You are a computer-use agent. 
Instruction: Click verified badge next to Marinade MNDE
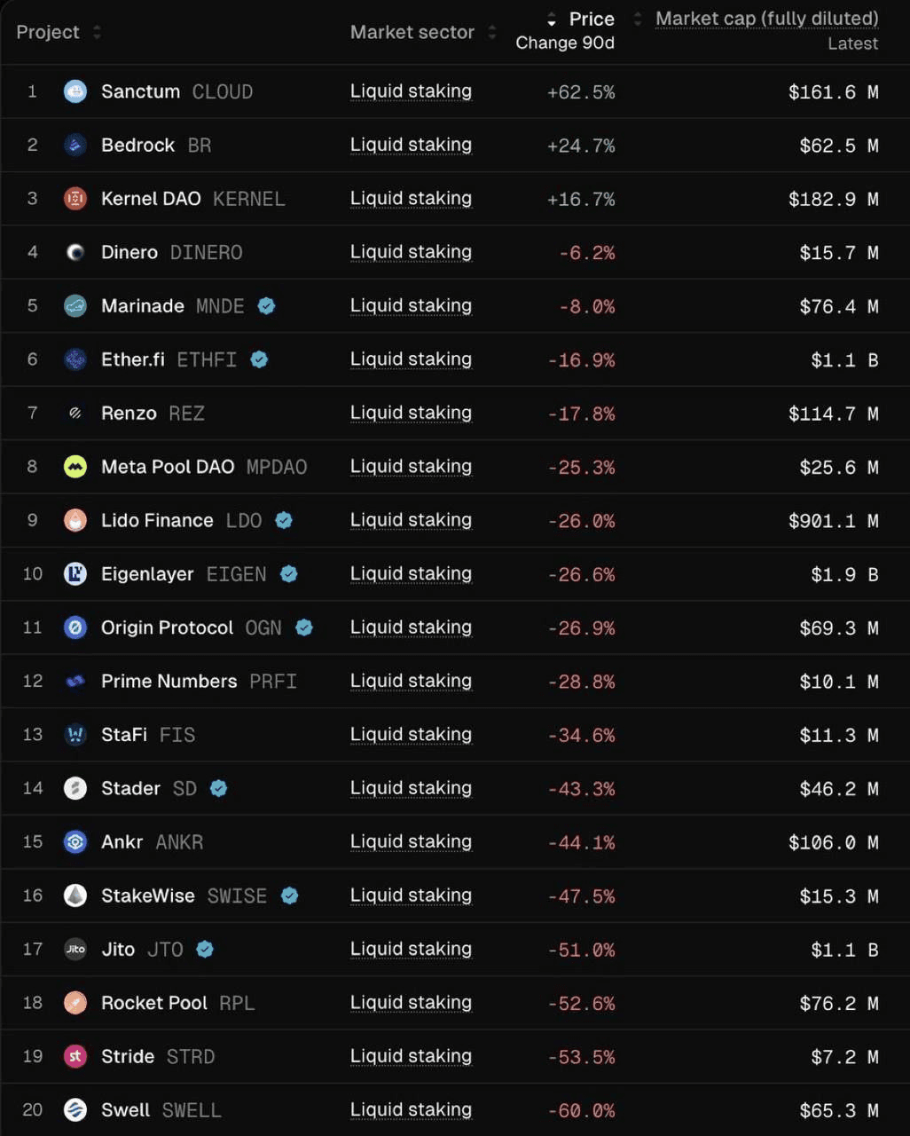(x=266, y=306)
